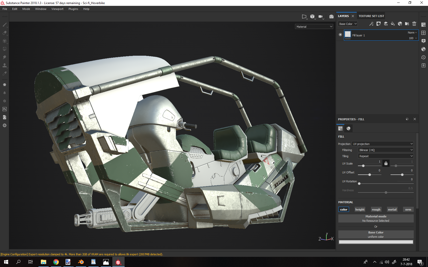428x267 pixels.
Task: Switch to the Texture Set List tab
Action: tap(371, 16)
